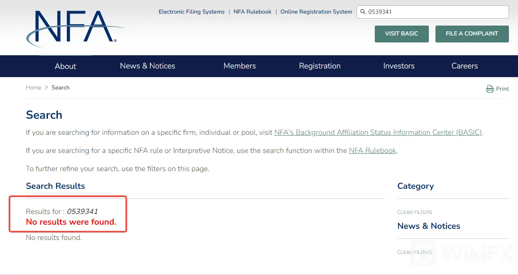The image size is (518, 275).
Task: Click 'Results for : 0539341' text
Action: click(x=62, y=212)
